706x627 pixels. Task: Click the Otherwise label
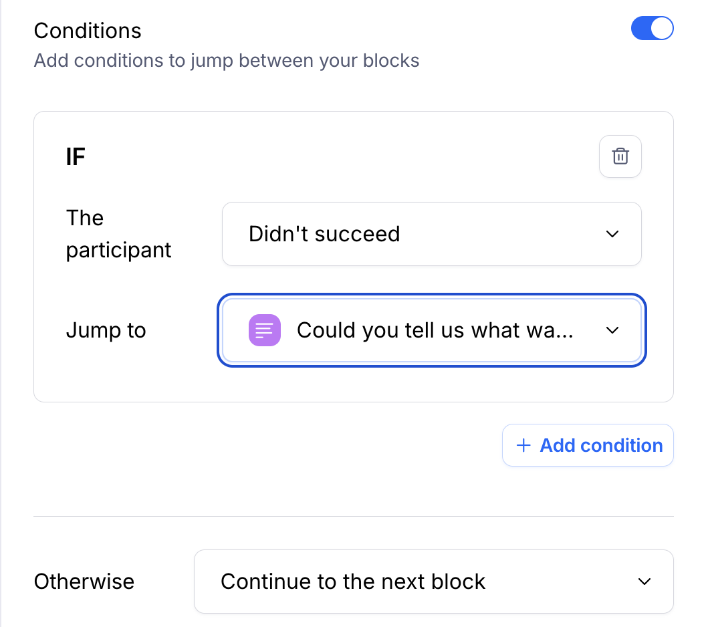[84, 582]
